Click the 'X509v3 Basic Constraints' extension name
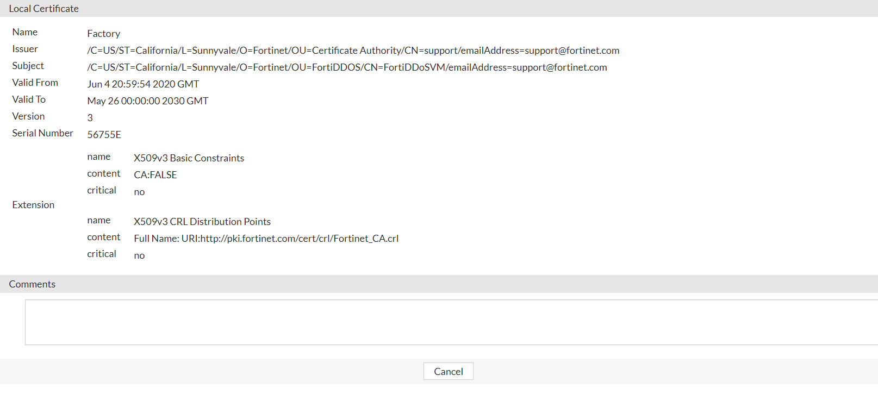The image size is (878, 394). 189,158
